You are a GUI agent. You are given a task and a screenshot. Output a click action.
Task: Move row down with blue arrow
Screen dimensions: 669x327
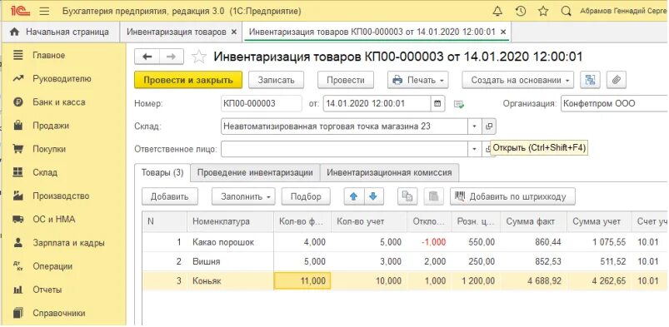pyautogui.click(x=373, y=196)
